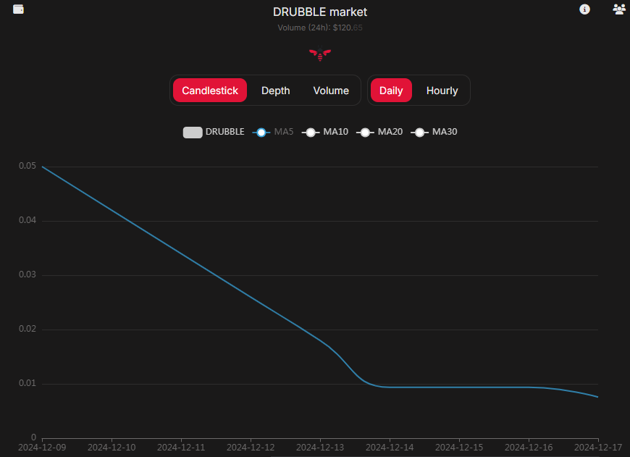This screenshot has width=630, height=457.
Task: Open the users group icon
Action: tap(619, 9)
